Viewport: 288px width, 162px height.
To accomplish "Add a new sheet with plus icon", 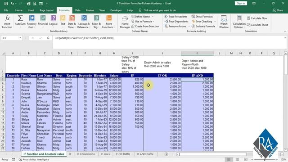I will pos(166,154).
